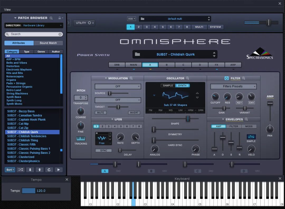Select LFO number 3
285x209 pixels.
(x=108, y=126)
